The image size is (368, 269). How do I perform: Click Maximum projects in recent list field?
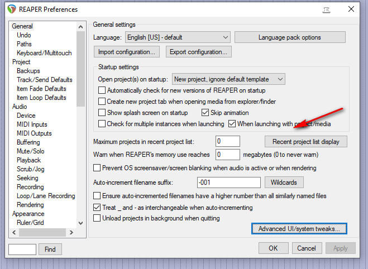[x=228, y=141]
